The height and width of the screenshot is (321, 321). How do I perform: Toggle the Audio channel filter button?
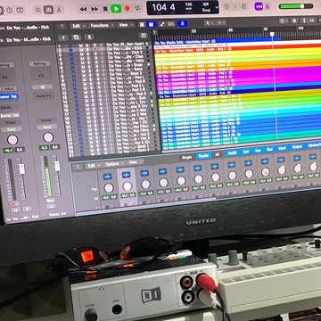233,152
